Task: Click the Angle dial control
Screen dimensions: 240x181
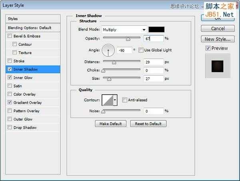Action: (x=108, y=50)
